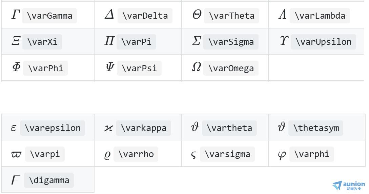Select the \varXi code label
Viewport: 369px width, 194px height.
tap(42, 42)
